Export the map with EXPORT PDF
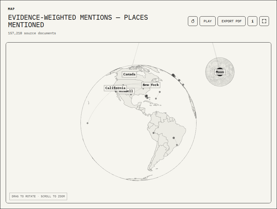This screenshot has width=277, height=209. pos(231,21)
